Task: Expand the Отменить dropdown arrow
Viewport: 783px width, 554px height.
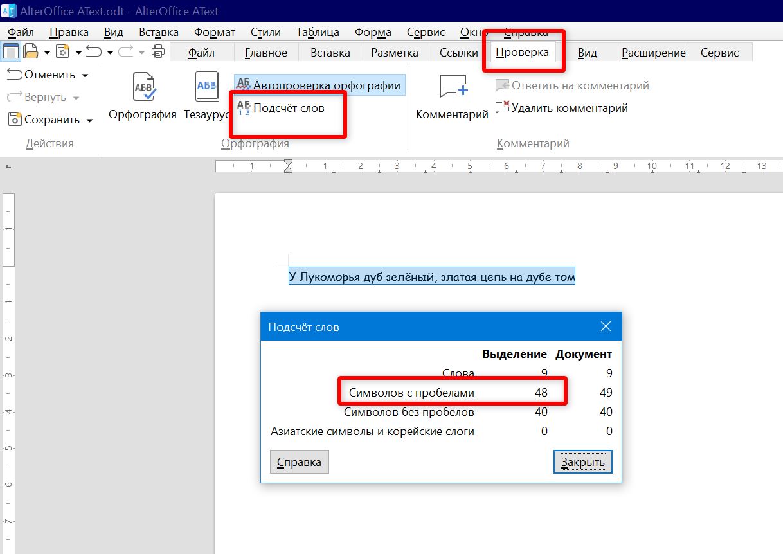Action: 85,75
